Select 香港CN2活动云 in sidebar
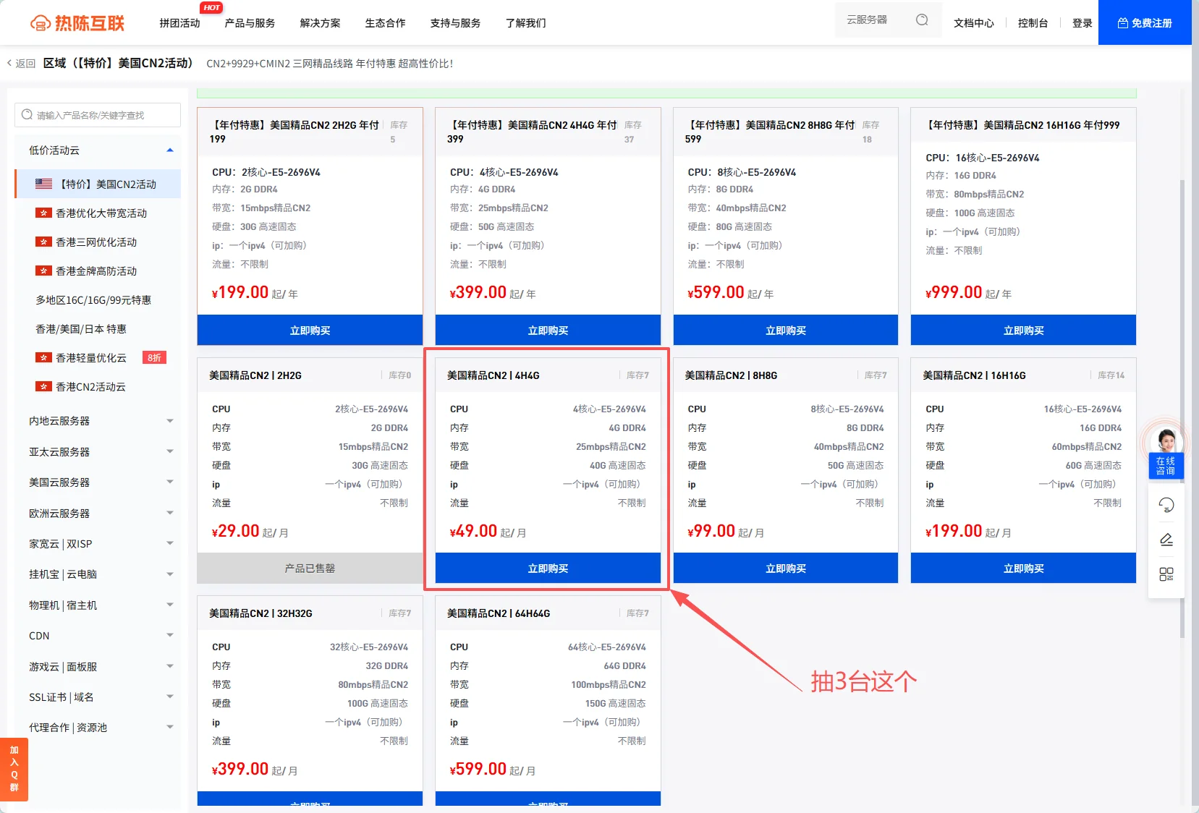Viewport: 1199px width, 813px height. click(98, 386)
